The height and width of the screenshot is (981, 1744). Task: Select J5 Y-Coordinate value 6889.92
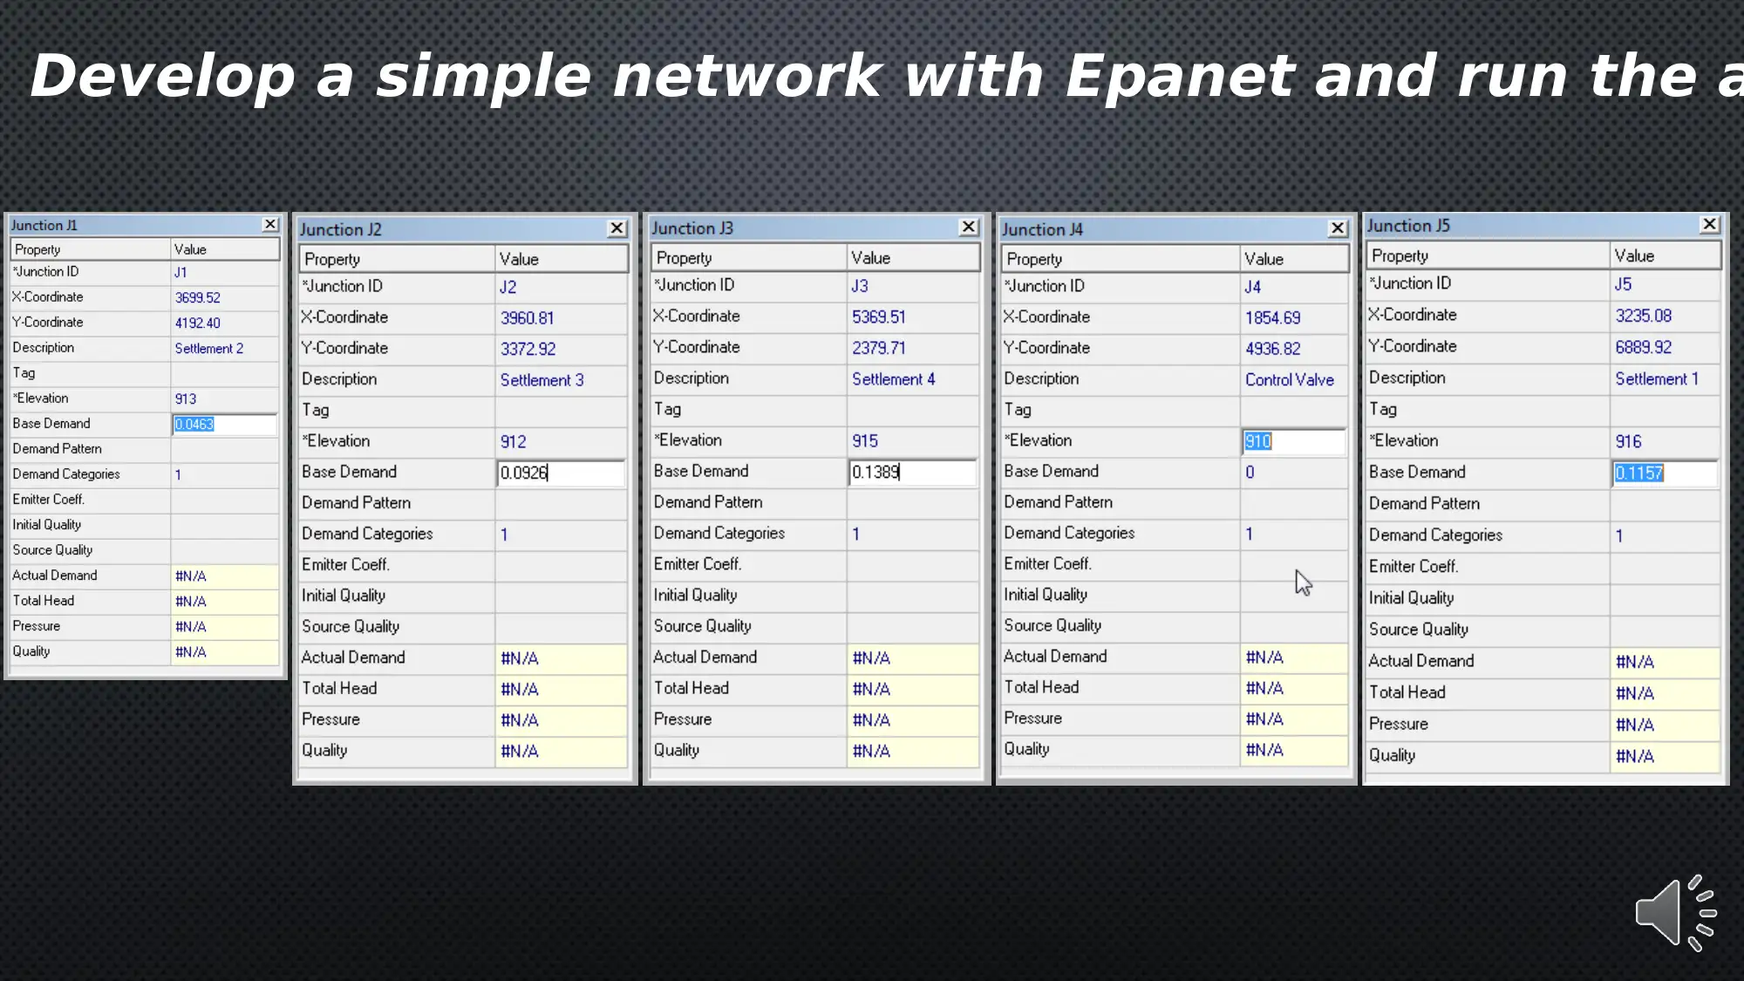(x=1644, y=347)
